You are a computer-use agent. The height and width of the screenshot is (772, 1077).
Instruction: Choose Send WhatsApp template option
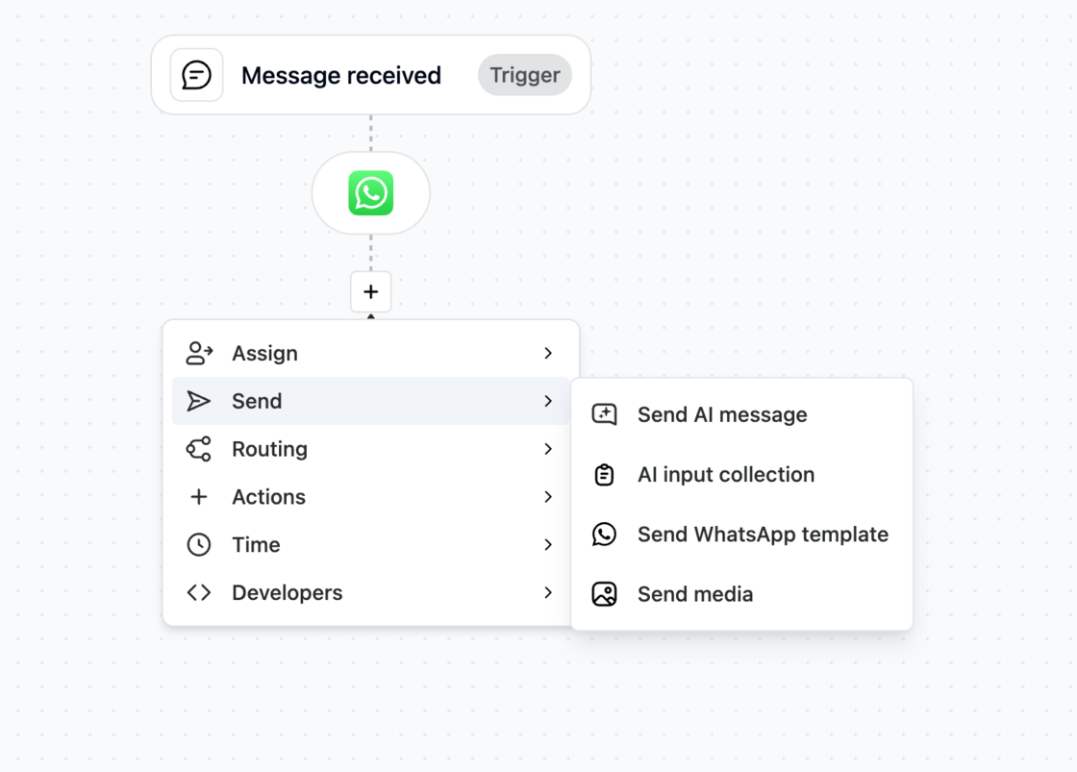tap(741, 535)
